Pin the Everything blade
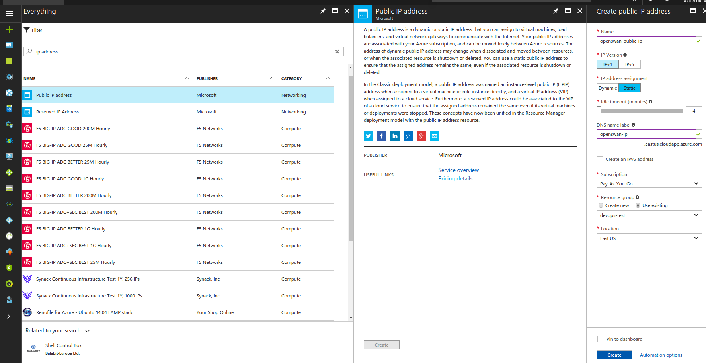Image resolution: width=706 pixels, height=363 pixels. pyautogui.click(x=323, y=11)
